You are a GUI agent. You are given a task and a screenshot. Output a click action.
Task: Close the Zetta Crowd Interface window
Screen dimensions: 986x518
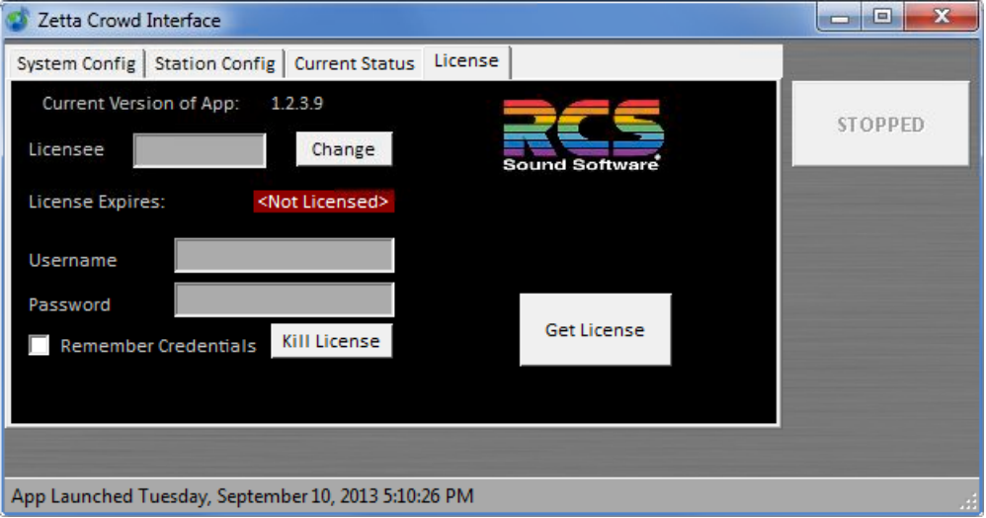[942, 17]
